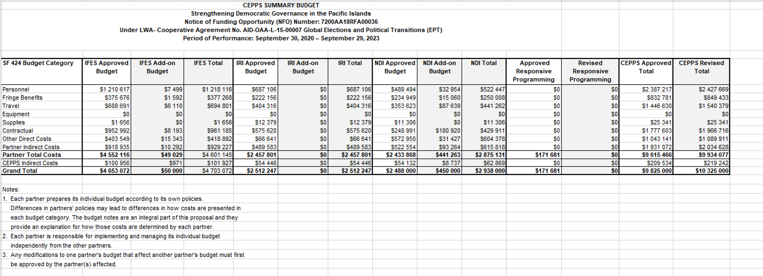Select CEPPS revised Partner Total $9 934 077
The image size is (763, 276).
coord(714,155)
